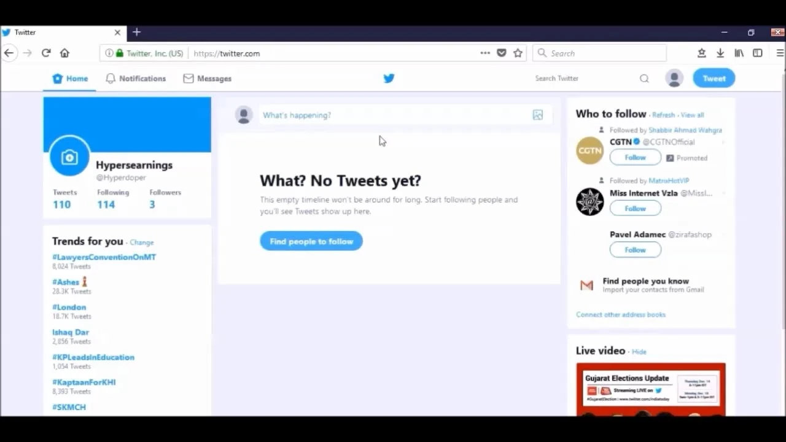Bookmark this page with the star icon
The image size is (786, 442).
click(518, 53)
